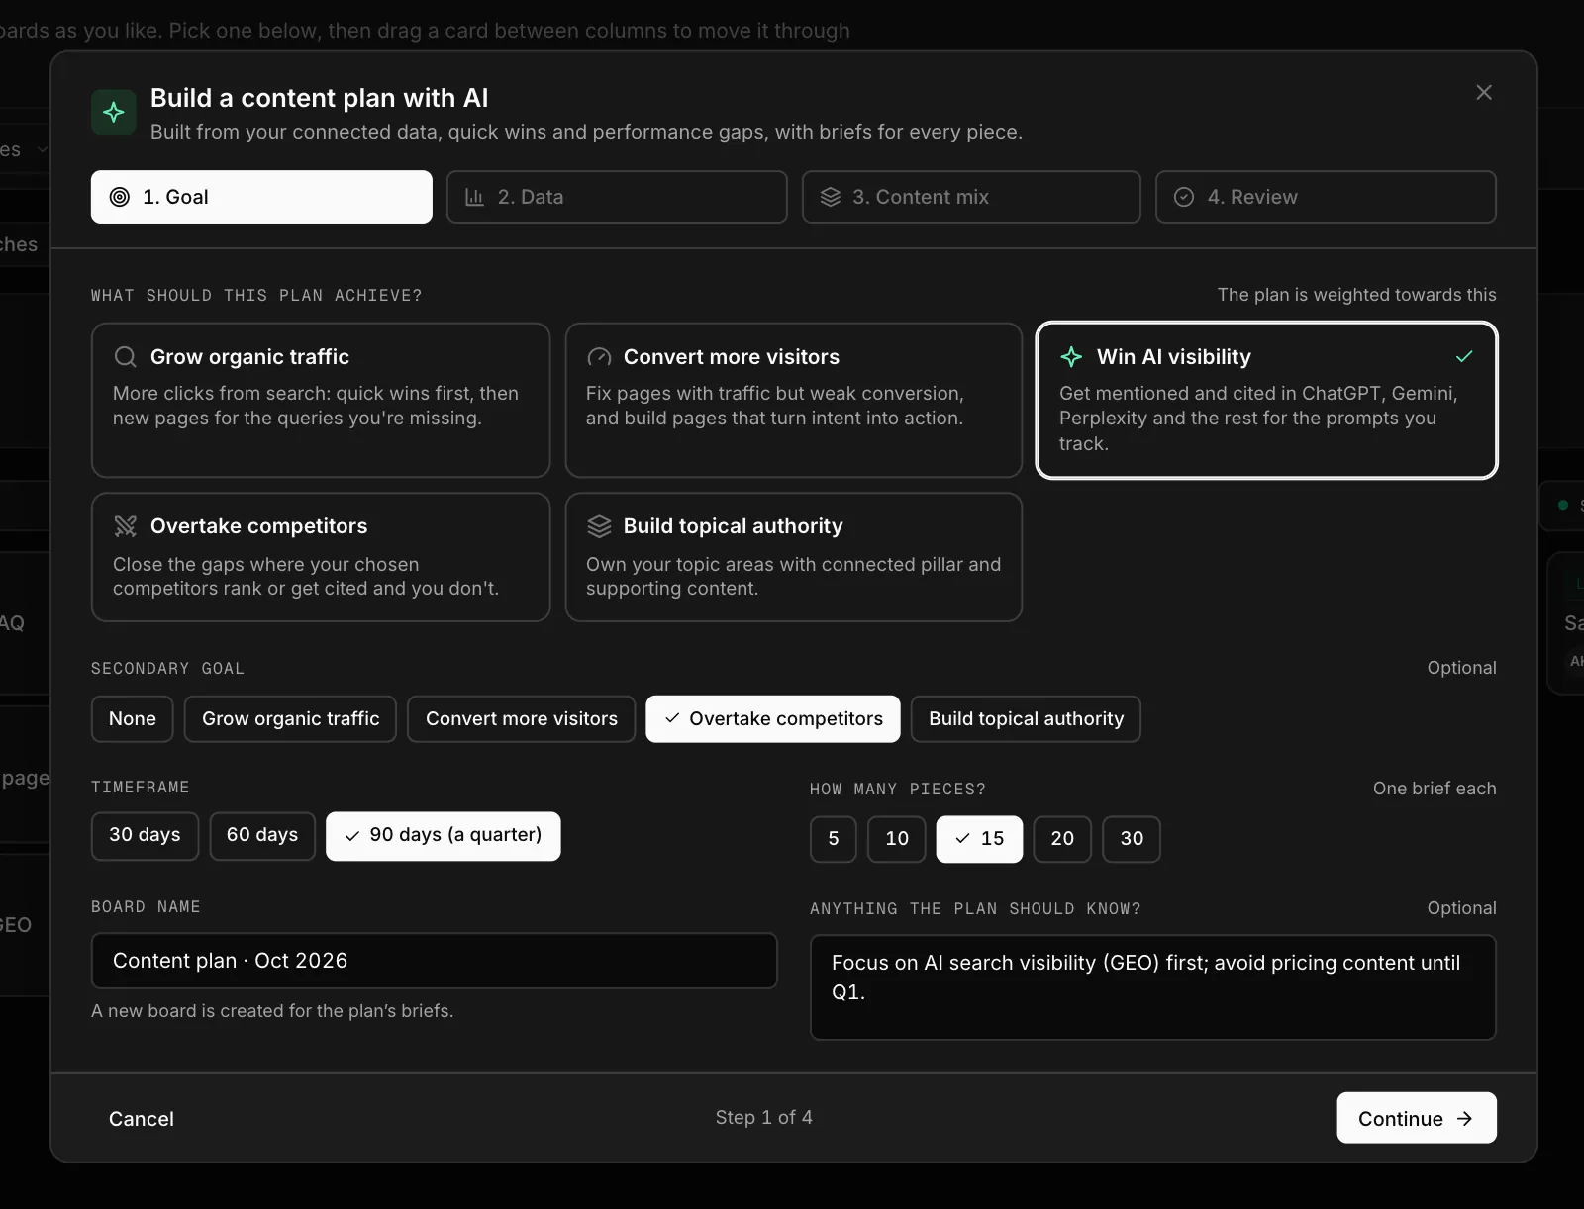Set secondary goal to Grow organic traffic
Screen dimensions: 1584x1209
(291, 719)
